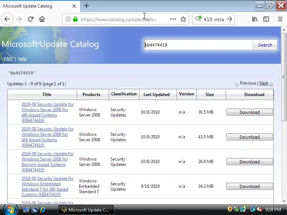The image size is (287, 215).
Task: Close the Microsoft Update Catalog tab
Action: tap(74, 6)
